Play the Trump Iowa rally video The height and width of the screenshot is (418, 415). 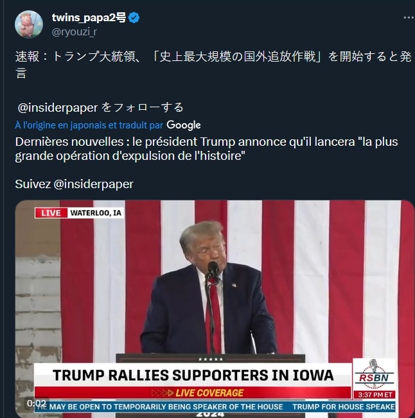click(x=215, y=309)
